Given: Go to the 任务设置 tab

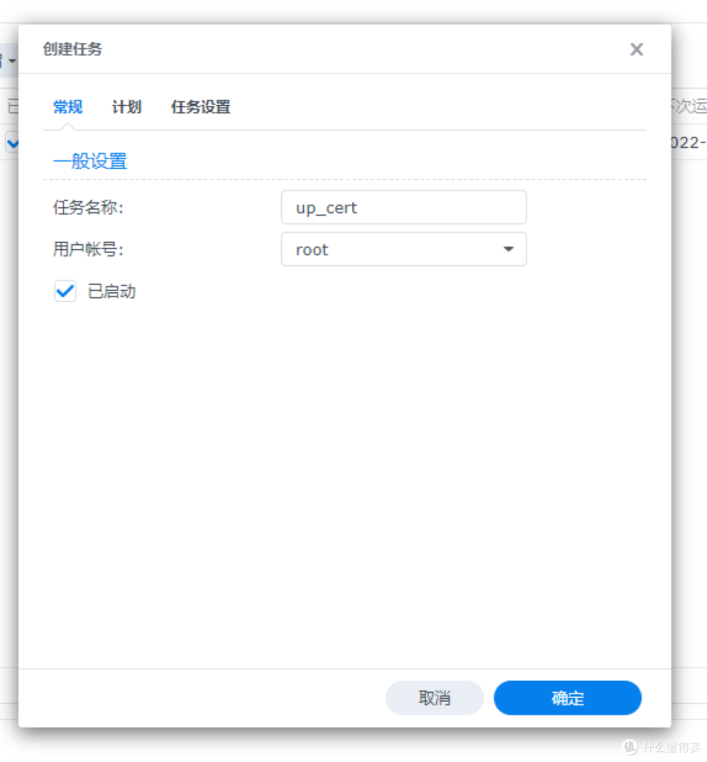Looking at the screenshot, I should point(200,107).
